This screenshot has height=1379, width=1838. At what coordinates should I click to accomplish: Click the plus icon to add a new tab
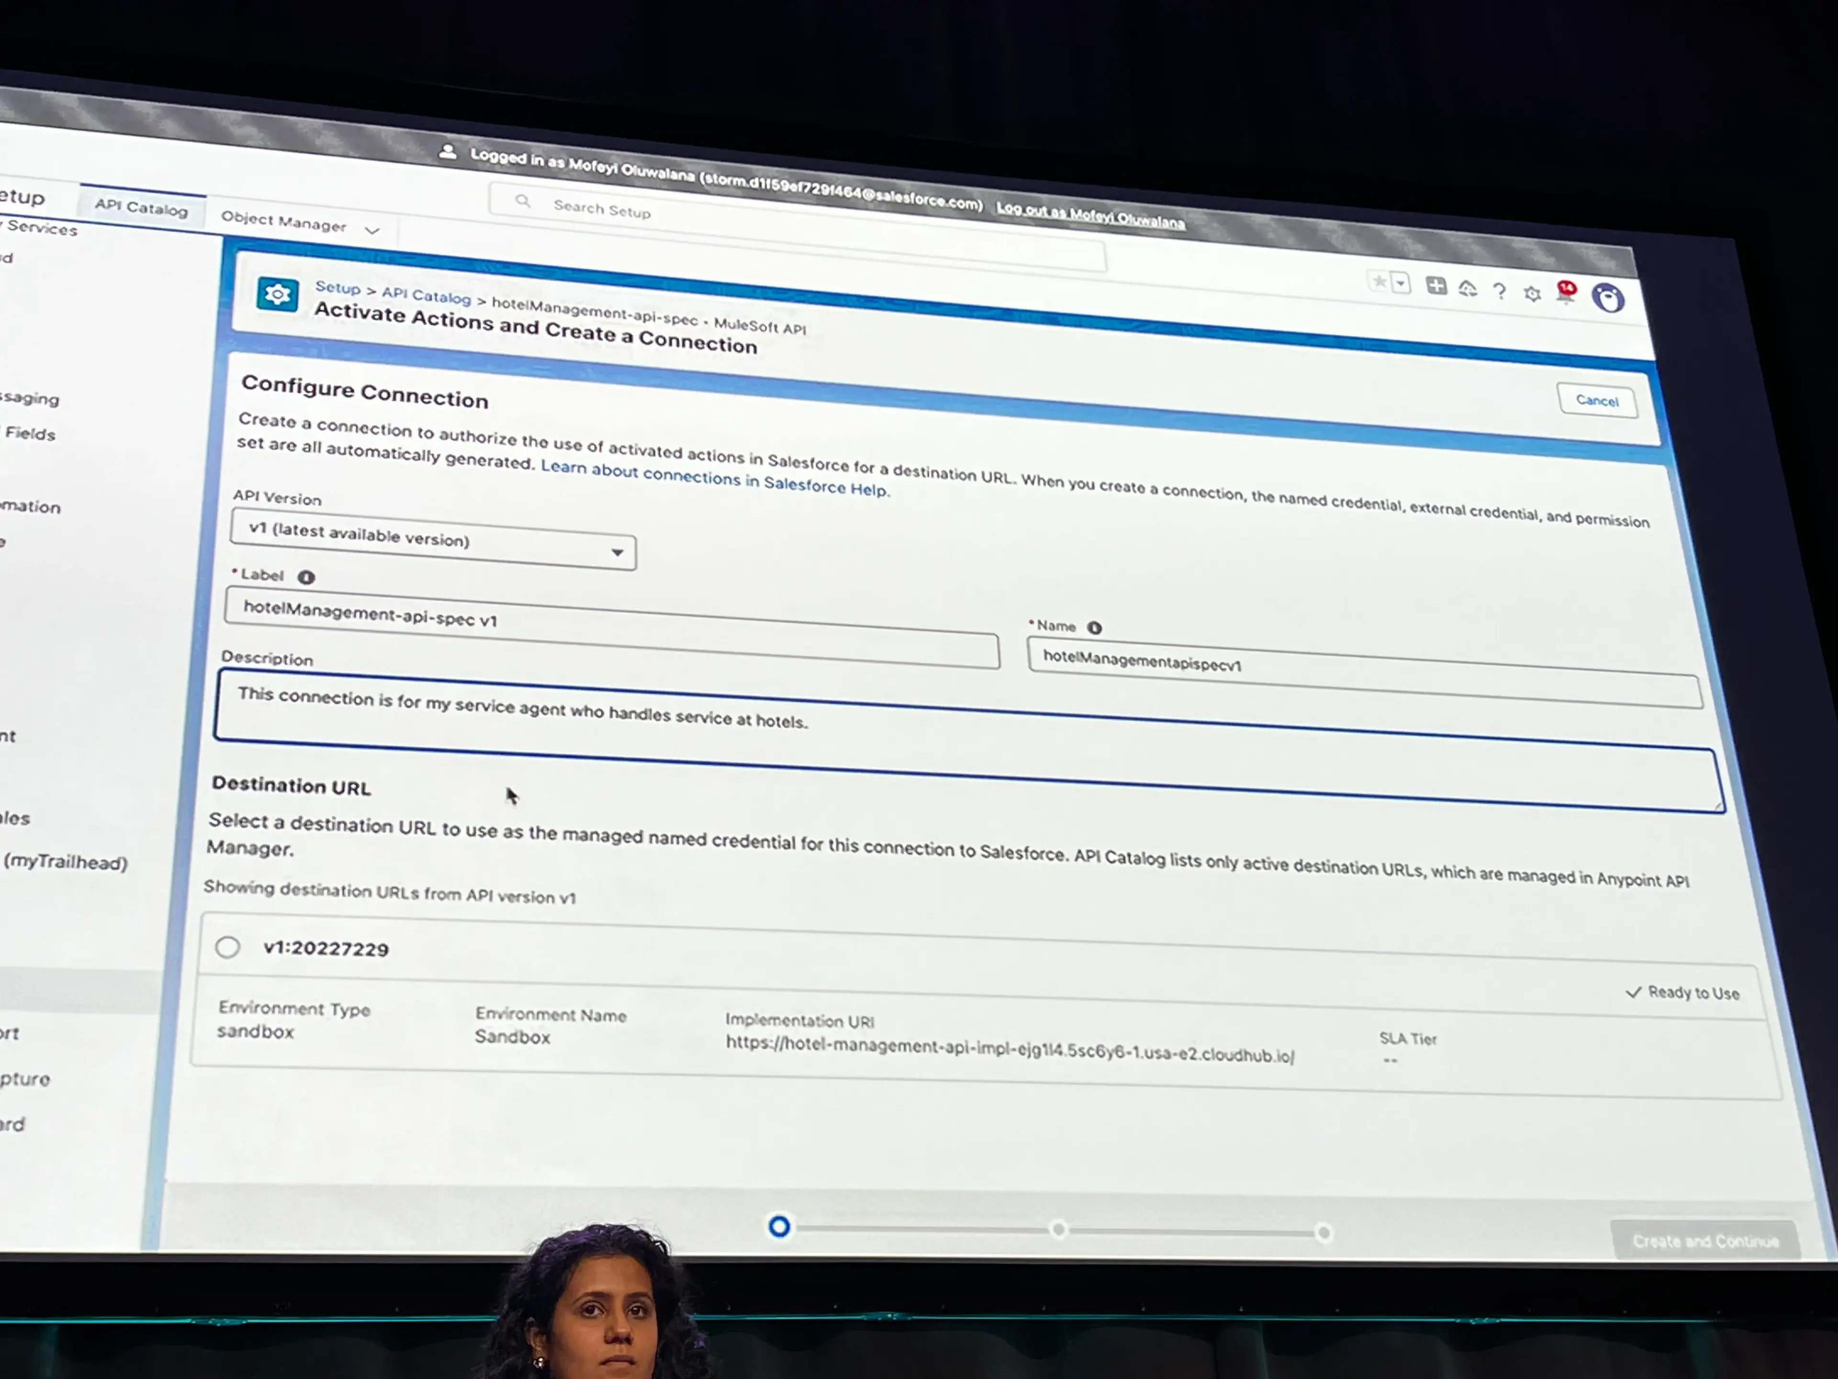(x=1437, y=286)
